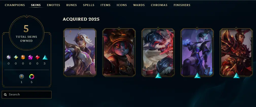Select the red armored warrior skin card

(236, 52)
